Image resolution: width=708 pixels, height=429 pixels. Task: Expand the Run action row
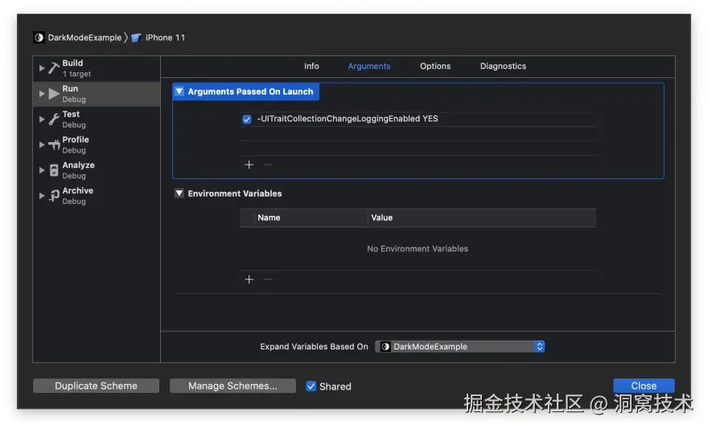(x=42, y=94)
